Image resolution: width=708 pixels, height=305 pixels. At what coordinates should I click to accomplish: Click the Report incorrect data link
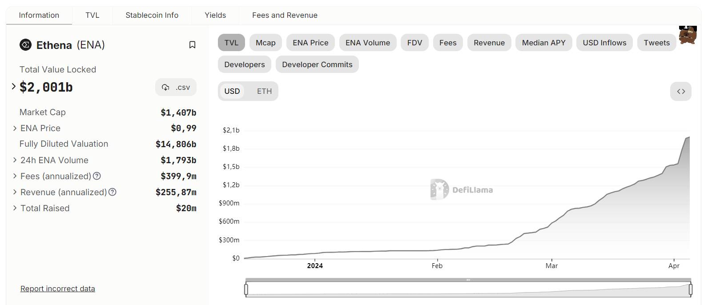(x=58, y=289)
